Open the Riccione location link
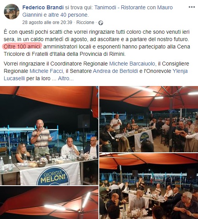This screenshot has height=219, width=198. click(x=85, y=22)
